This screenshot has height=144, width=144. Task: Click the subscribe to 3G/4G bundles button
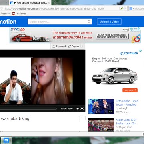pyautogui.click(x=112, y=36)
